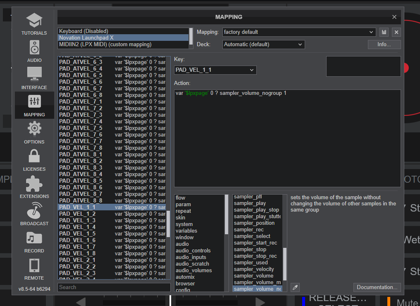Click the action category list scrollbar
The image size is (420, 306).
click(227, 214)
